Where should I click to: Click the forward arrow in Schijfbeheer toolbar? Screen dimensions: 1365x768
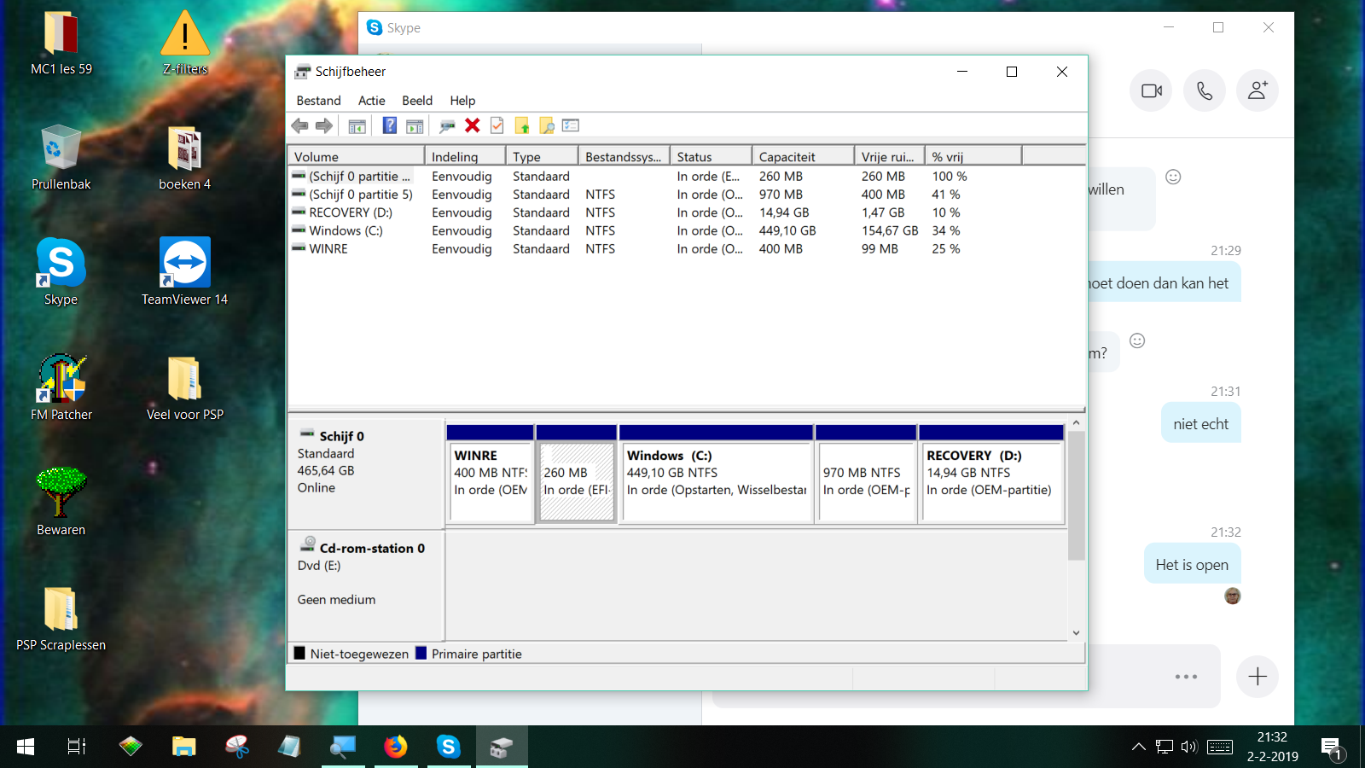coord(324,125)
